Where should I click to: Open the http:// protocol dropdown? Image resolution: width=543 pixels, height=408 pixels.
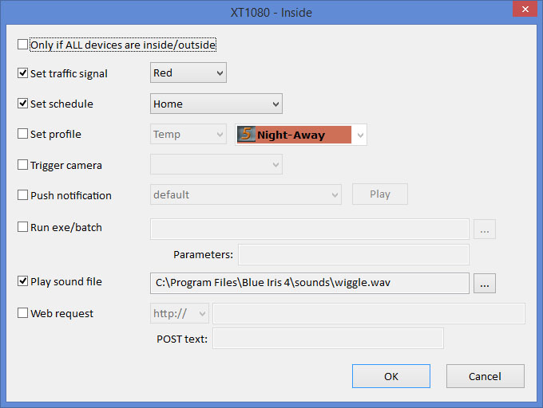tap(180, 313)
